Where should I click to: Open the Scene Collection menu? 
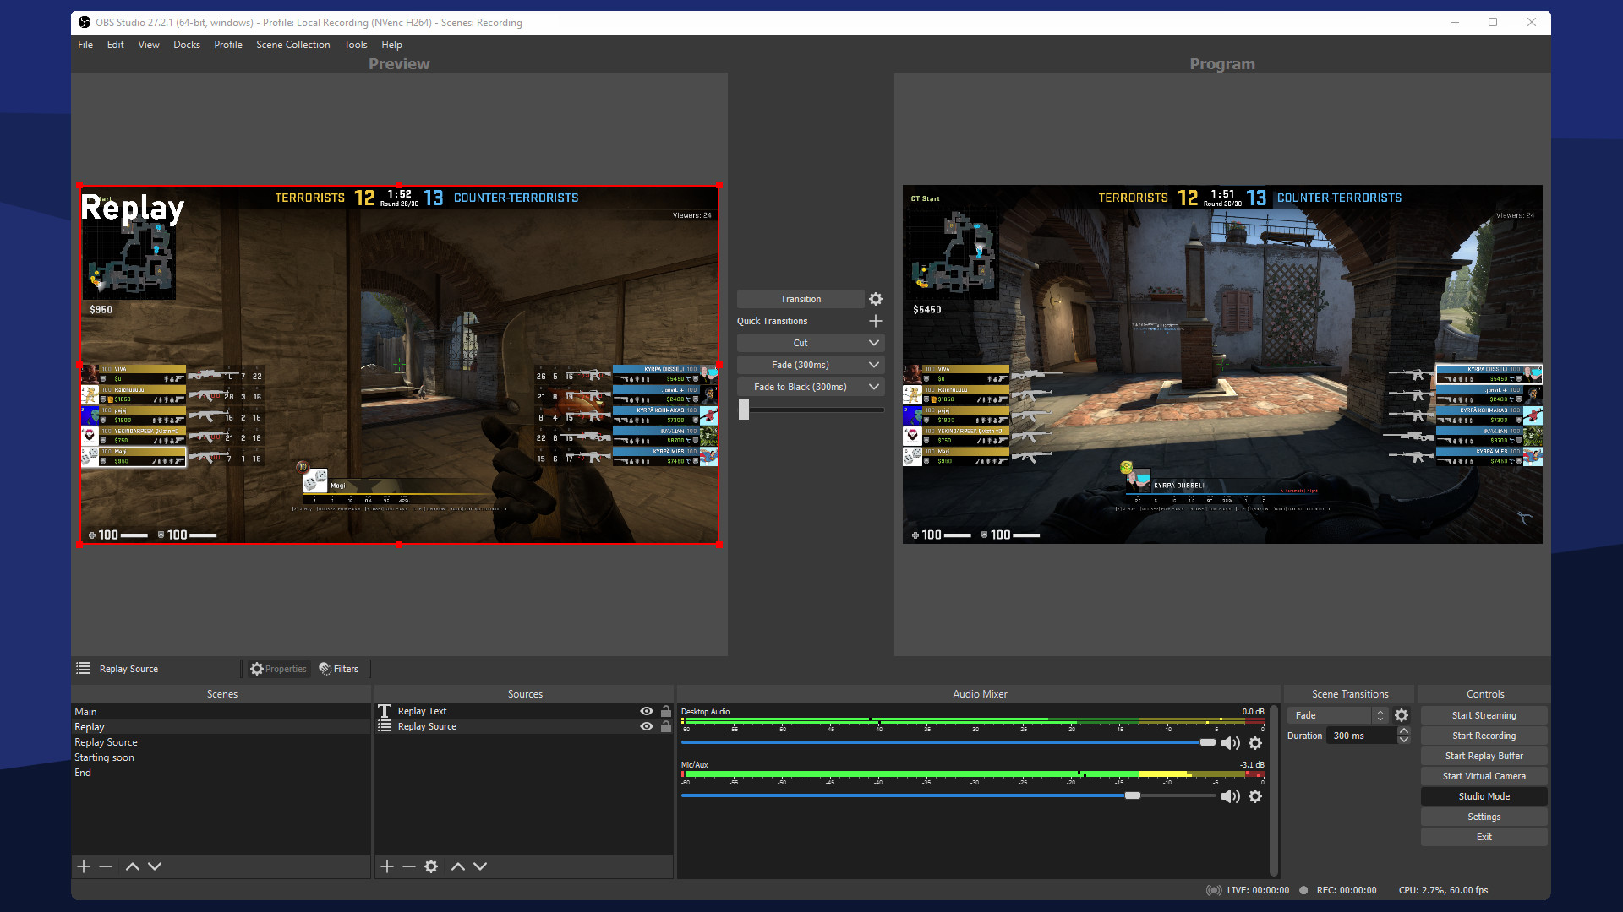292,45
